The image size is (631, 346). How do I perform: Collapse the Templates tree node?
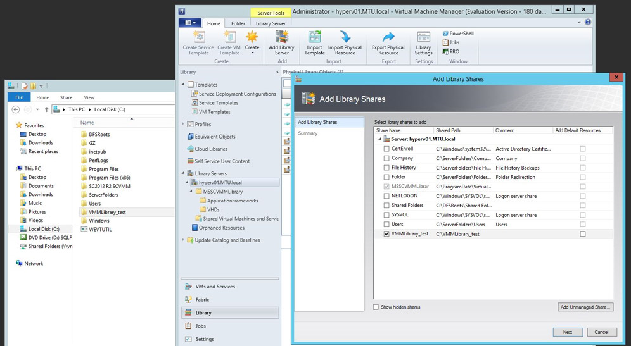(184, 85)
